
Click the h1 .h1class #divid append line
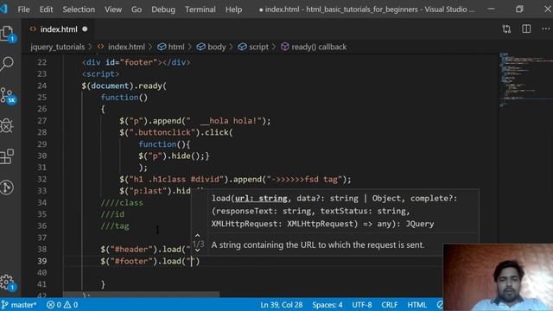(x=235, y=179)
